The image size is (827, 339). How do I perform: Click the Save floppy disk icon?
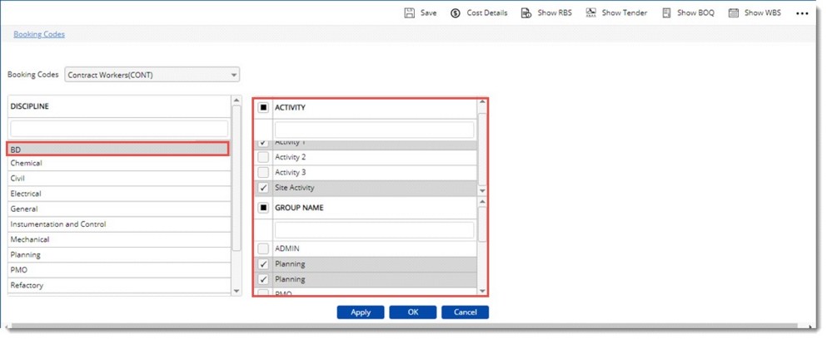pos(410,13)
